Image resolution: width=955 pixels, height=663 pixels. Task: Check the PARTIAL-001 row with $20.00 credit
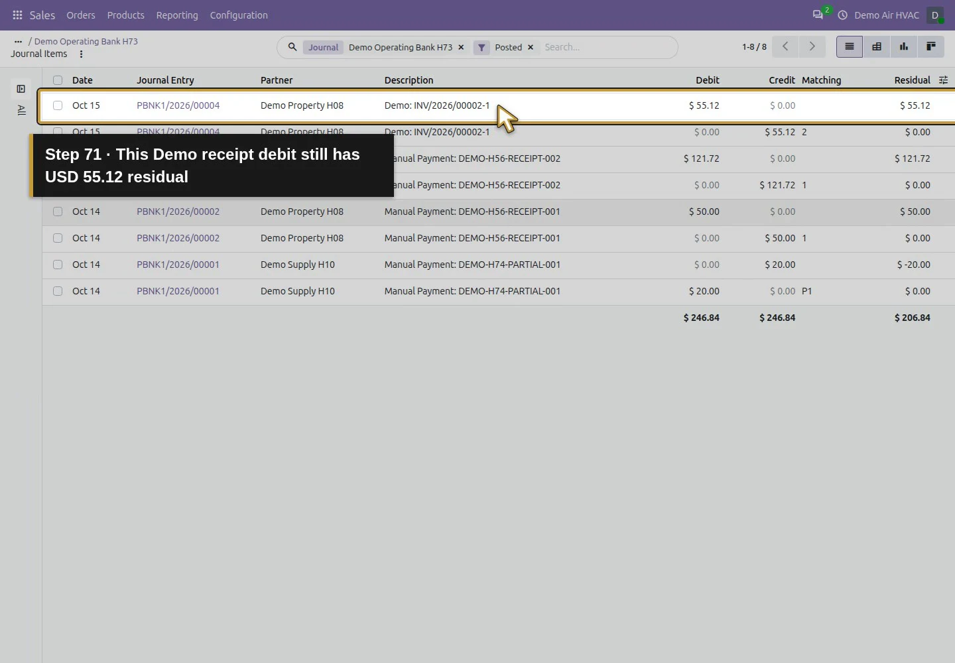58,265
